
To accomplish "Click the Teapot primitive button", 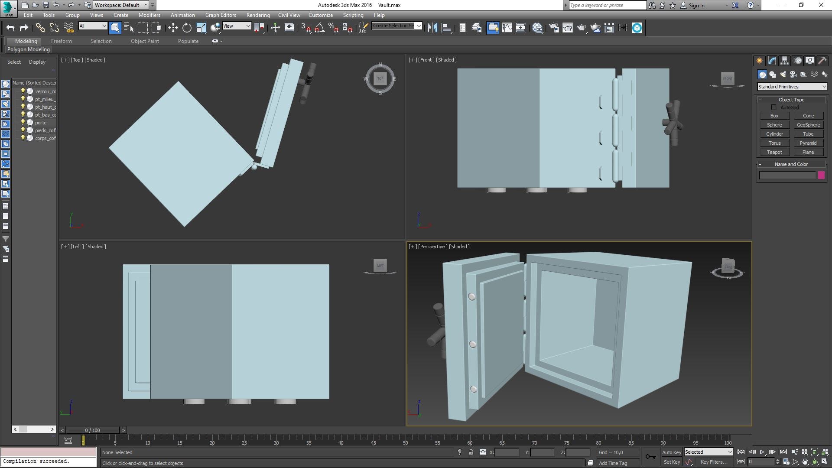I will pyautogui.click(x=774, y=152).
